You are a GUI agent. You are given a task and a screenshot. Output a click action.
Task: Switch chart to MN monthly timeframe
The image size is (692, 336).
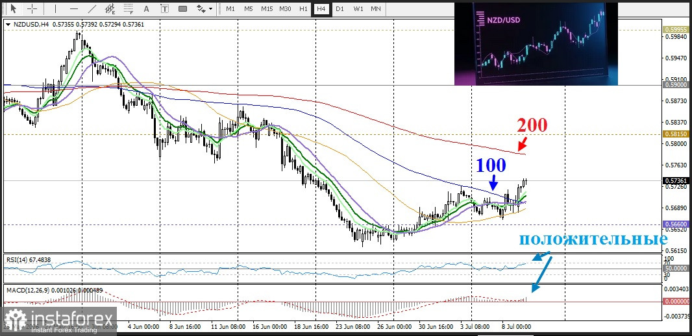376,8
